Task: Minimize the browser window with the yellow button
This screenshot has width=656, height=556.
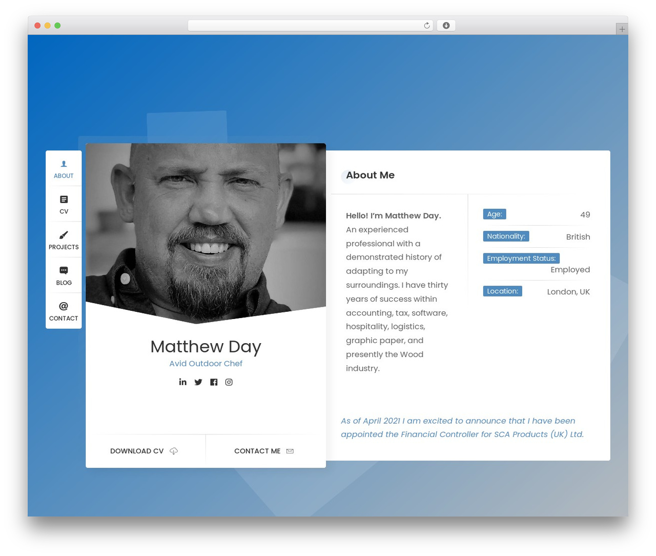Action: (x=47, y=26)
